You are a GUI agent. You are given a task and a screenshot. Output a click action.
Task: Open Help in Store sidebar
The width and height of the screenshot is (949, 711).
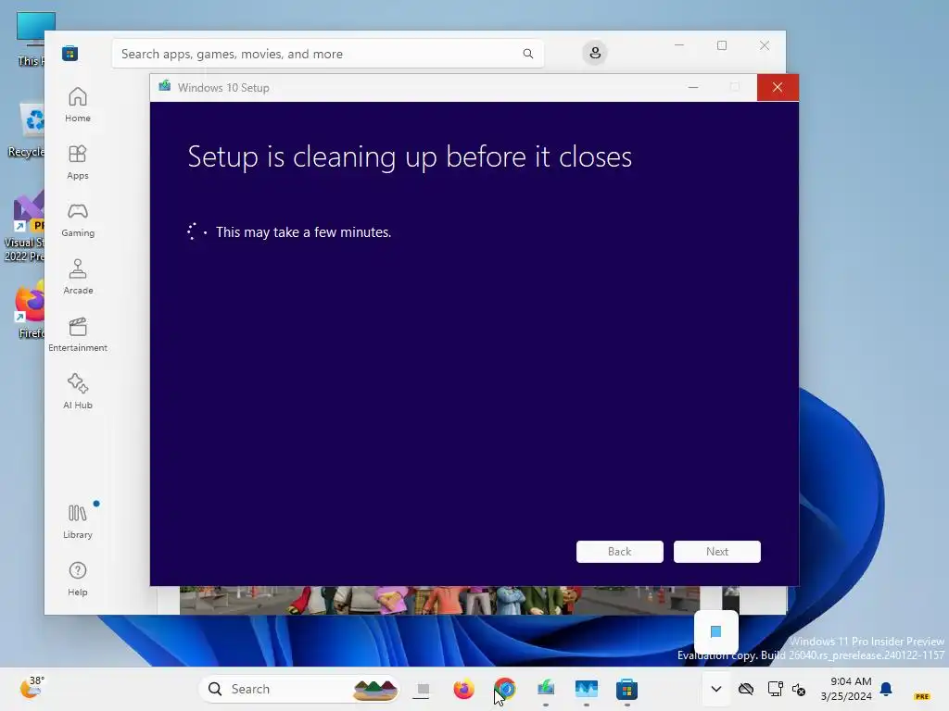(x=78, y=580)
